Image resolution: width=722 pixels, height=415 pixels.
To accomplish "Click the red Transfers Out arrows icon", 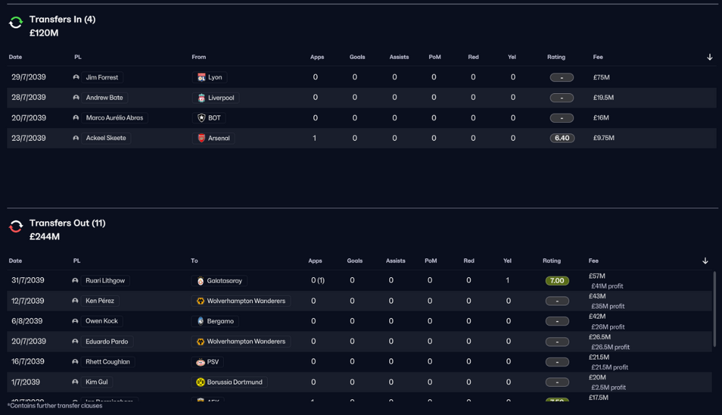I will (16, 227).
